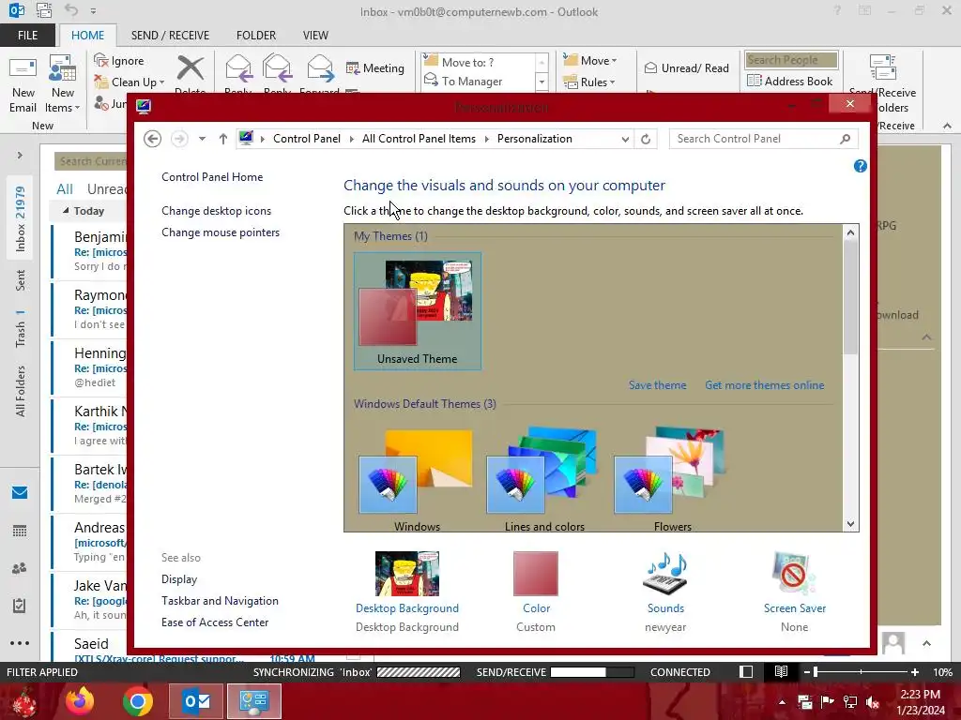Click People icon in Outlook navigation
The width and height of the screenshot is (961, 720).
pyautogui.click(x=20, y=568)
